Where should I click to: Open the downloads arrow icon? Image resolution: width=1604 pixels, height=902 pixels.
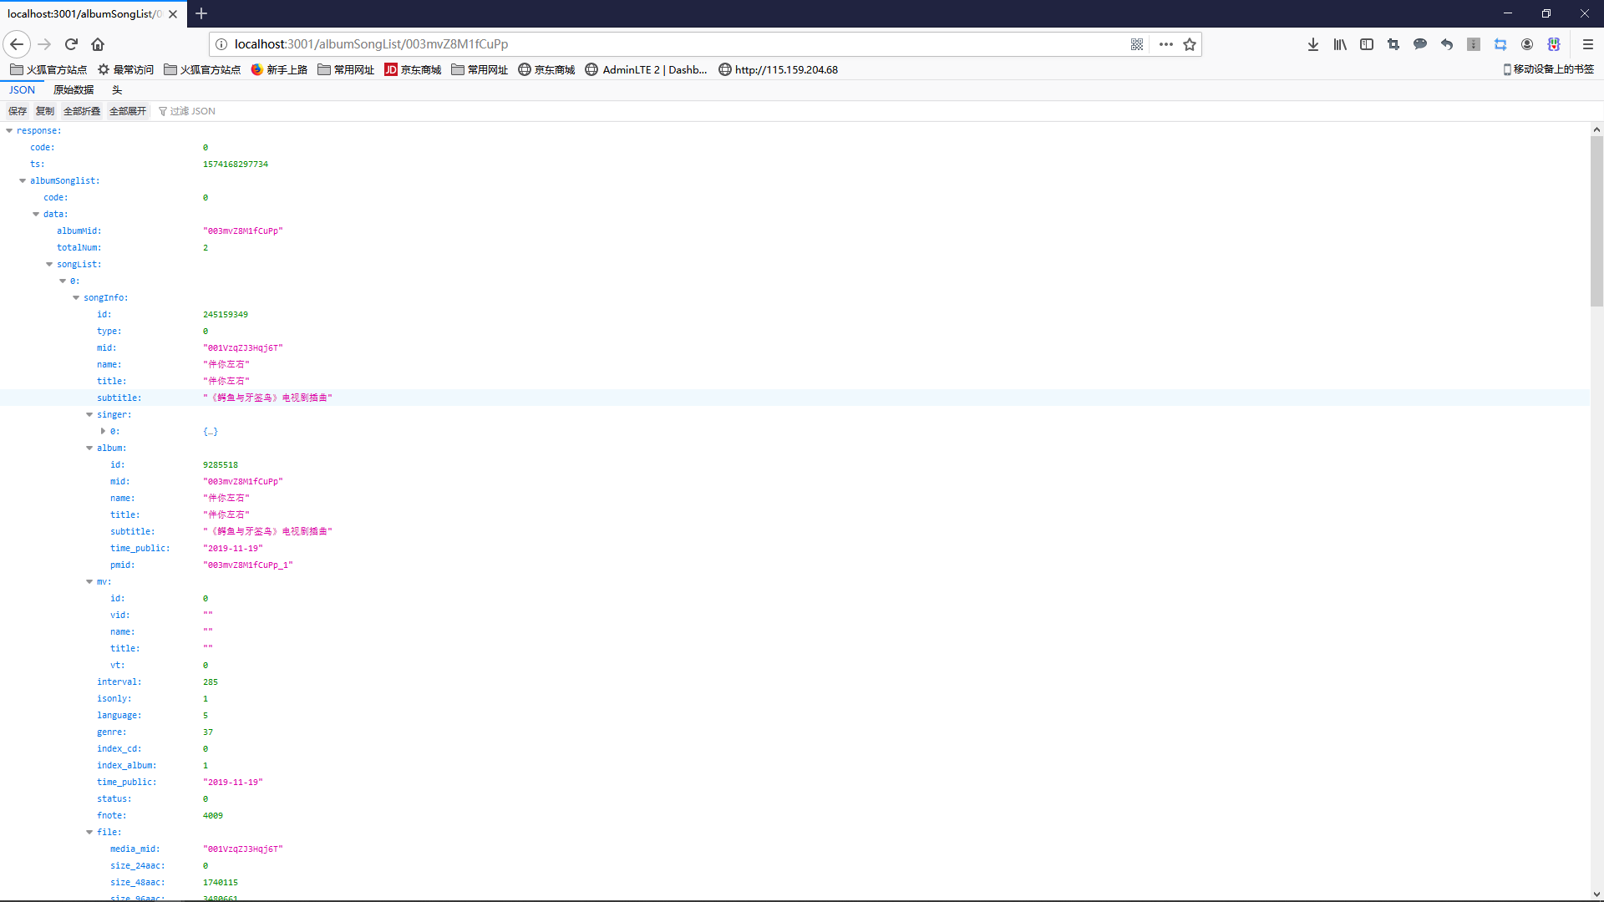(1313, 44)
